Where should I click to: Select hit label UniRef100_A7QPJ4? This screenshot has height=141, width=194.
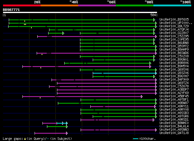[174, 30]
